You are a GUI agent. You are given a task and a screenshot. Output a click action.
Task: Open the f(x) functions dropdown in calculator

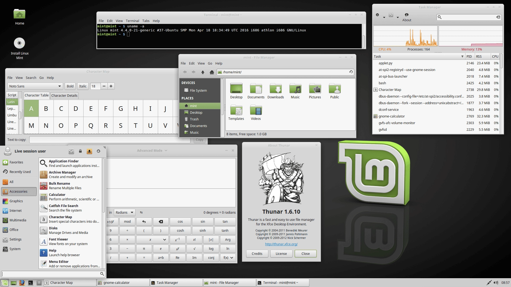(228, 258)
